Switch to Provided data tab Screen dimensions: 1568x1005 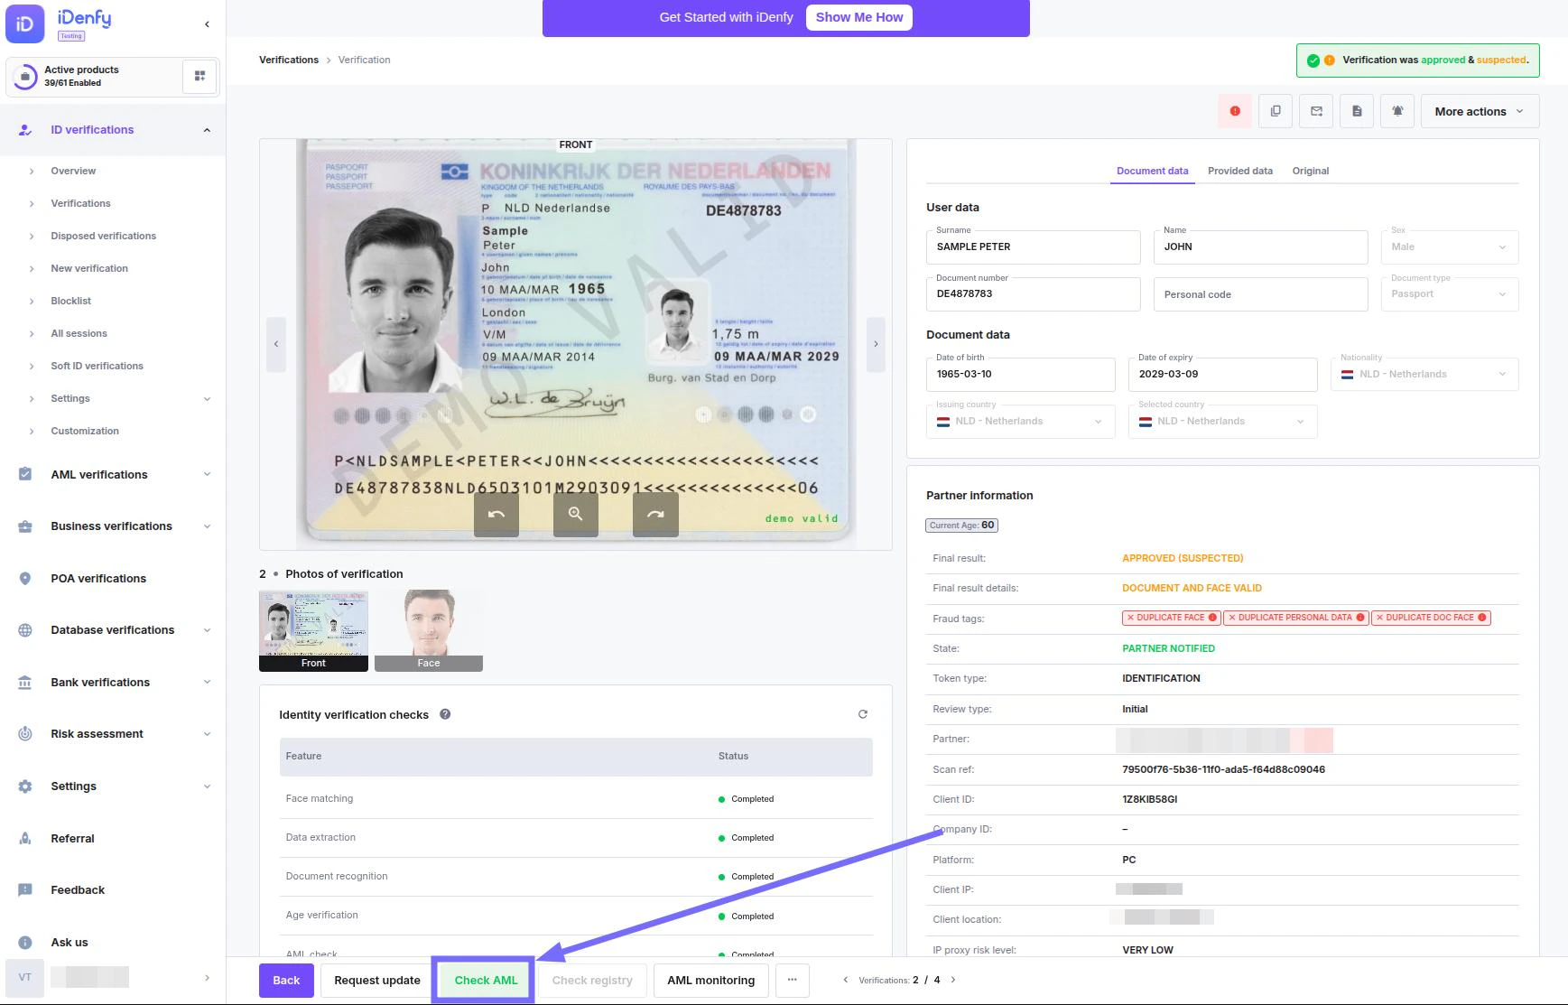tap(1240, 171)
